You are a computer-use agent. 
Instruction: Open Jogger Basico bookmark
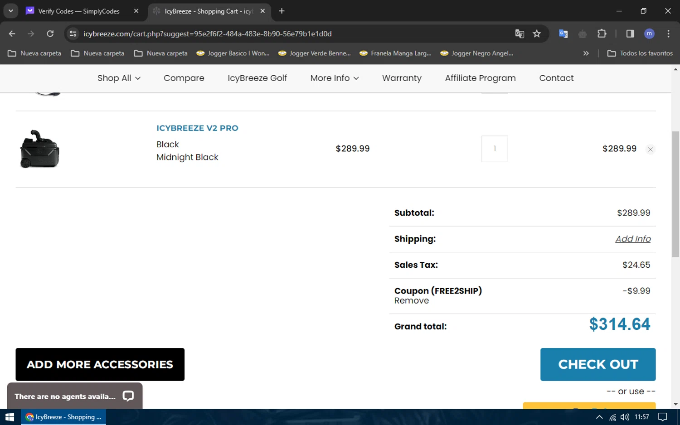pos(233,53)
